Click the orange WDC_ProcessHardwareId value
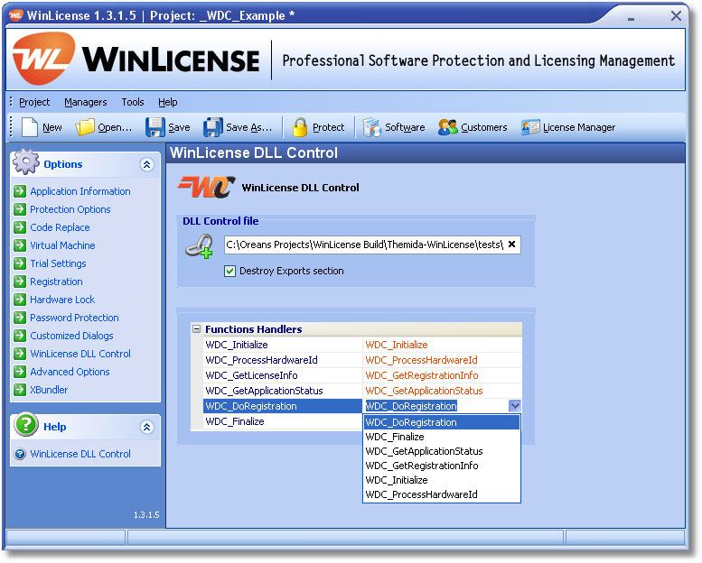Screen dimensions: 702x563 (421, 360)
